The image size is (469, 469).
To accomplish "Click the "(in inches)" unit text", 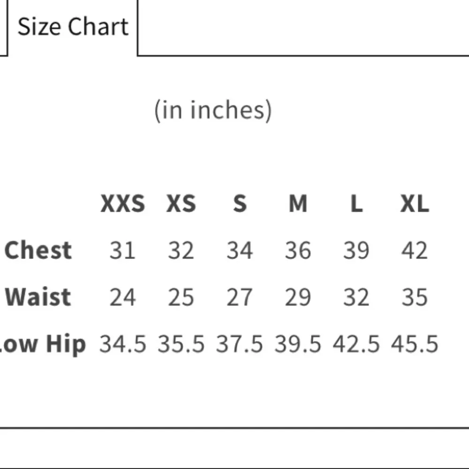I will (213, 110).
